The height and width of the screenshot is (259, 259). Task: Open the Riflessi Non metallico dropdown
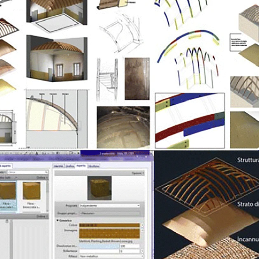click(x=110, y=256)
